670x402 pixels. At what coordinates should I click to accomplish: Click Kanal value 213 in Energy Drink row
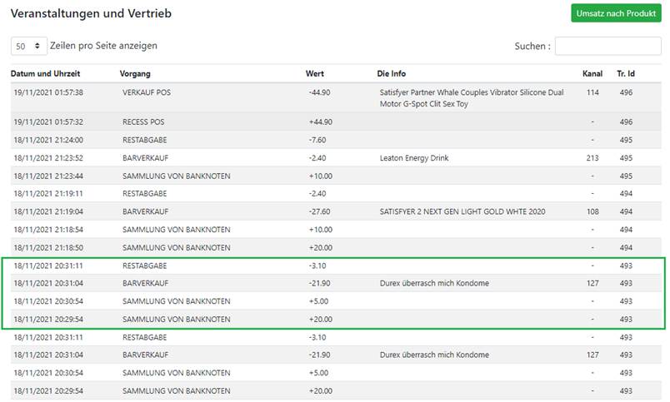pyautogui.click(x=592, y=158)
